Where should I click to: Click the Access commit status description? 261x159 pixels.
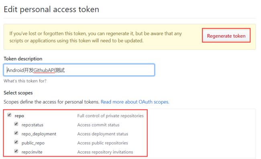(x=98, y=125)
